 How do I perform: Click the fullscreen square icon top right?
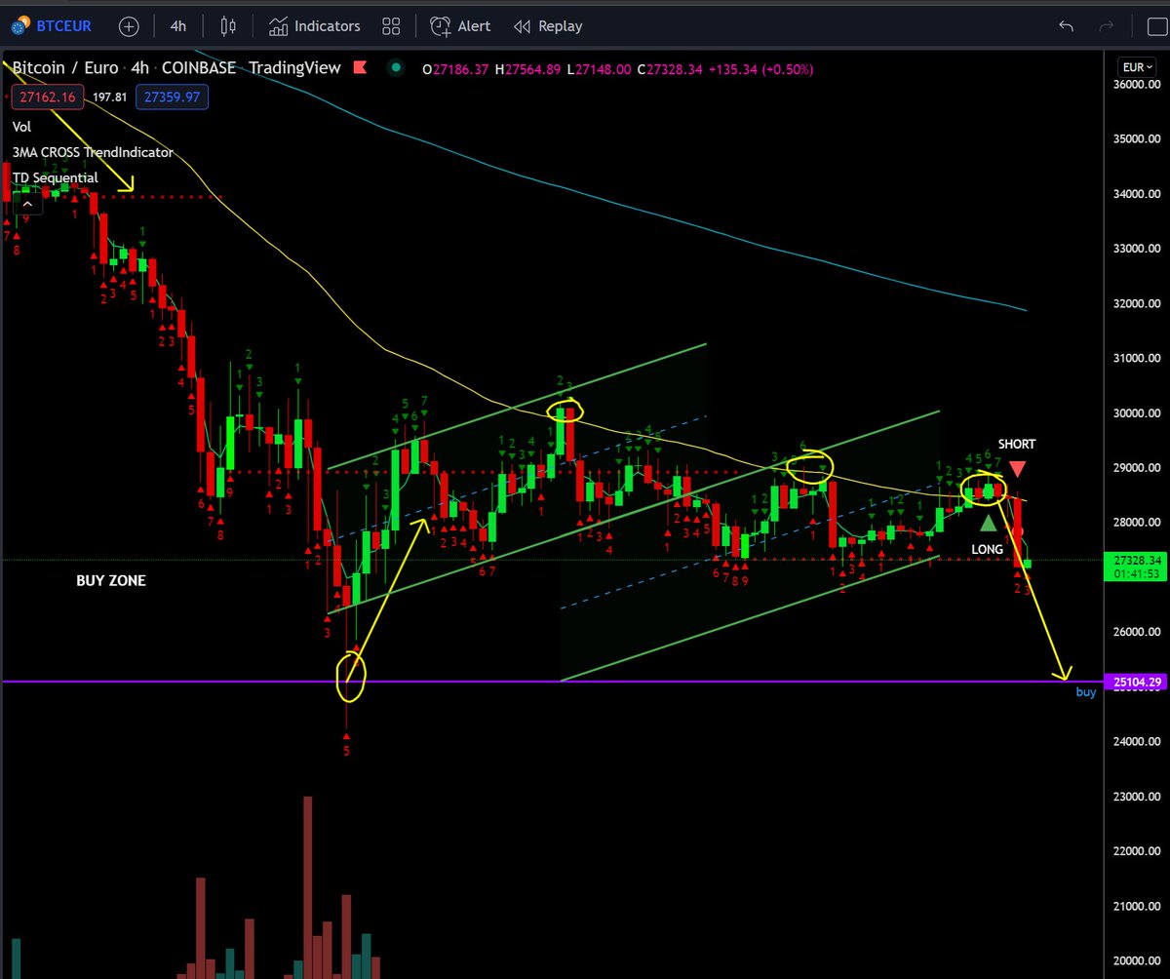click(1158, 26)
